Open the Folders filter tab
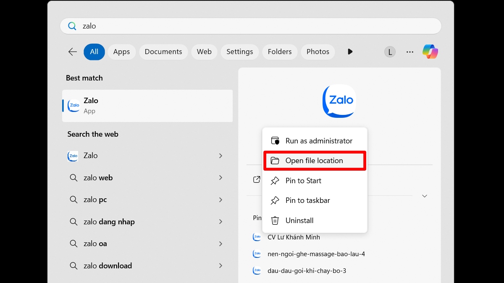504x283 pixels. 280,52
